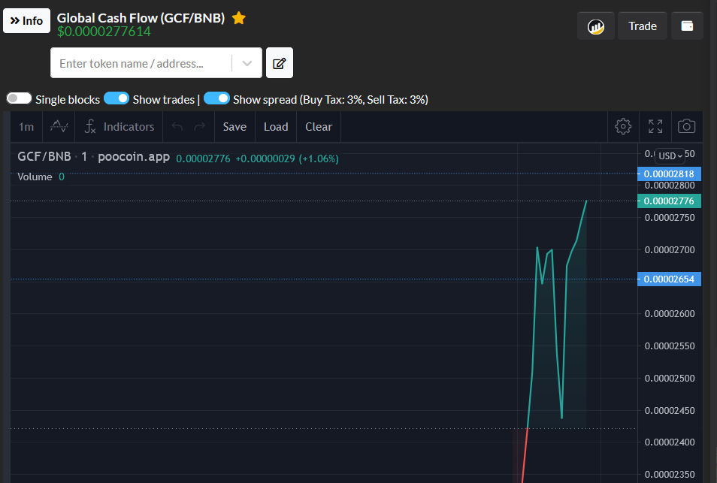Click the edit pencil icon button
This screenshot has width=717, height=483.
point(280,63)
